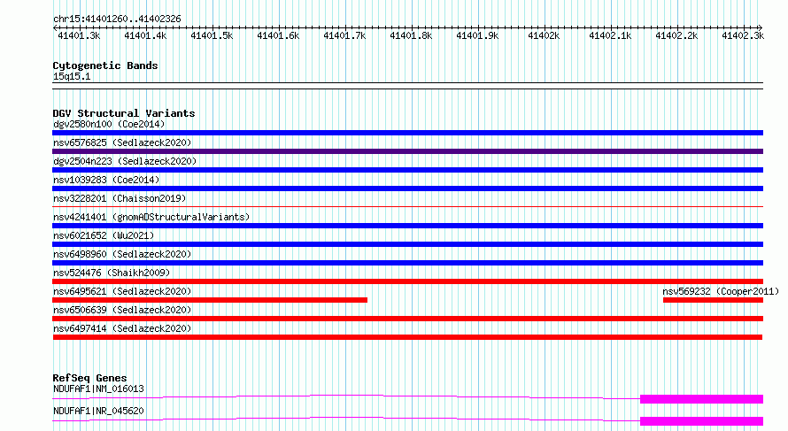The image size is (788, 431).
Task: Open nsv6497414 (Sedlazeck2020) label
Action: 122,328
